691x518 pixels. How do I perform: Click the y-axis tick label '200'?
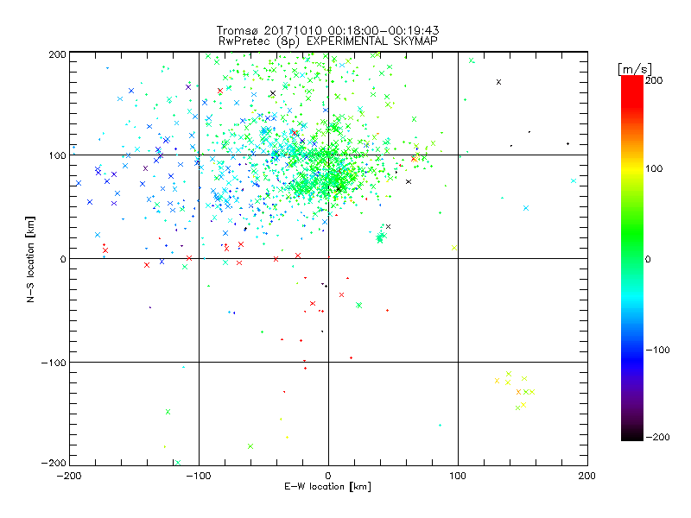[57, 54]
